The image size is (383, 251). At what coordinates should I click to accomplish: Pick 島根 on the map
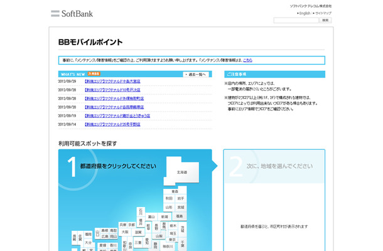(105, 230)
